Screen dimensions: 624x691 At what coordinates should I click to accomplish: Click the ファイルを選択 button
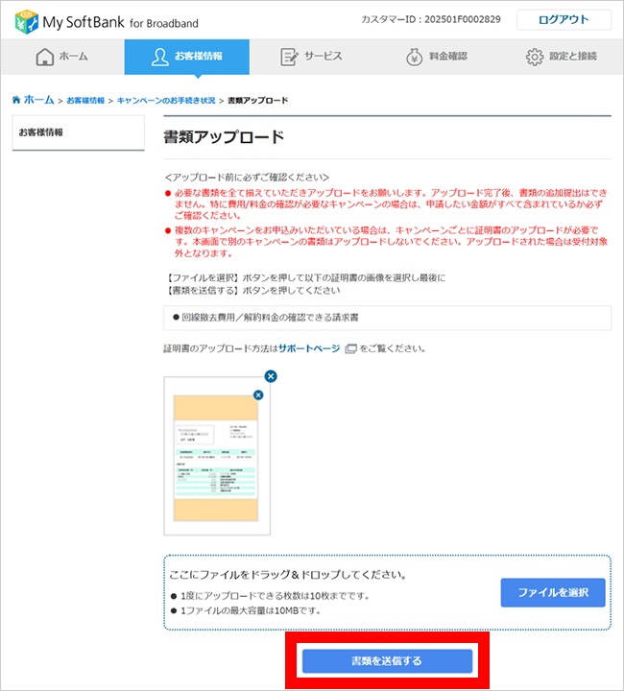pos(553,592)
